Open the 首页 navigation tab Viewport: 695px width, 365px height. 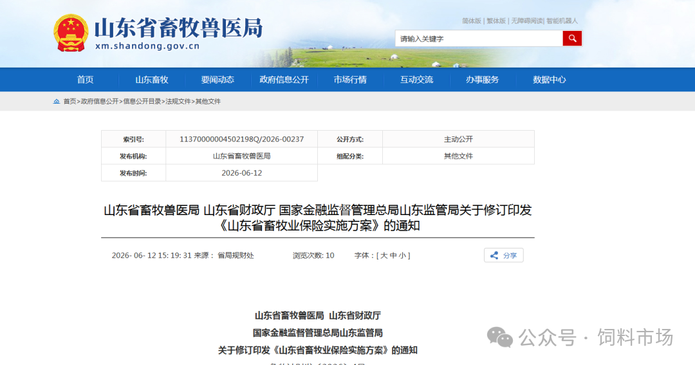click(x=85, y=80)
